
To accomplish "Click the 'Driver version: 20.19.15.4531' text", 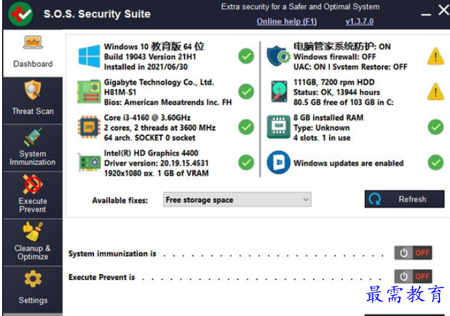I will pyautogui.click(x=156, y=163).
